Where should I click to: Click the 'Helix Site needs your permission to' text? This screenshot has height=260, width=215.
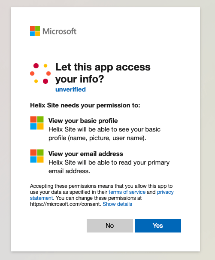(85, 105)
